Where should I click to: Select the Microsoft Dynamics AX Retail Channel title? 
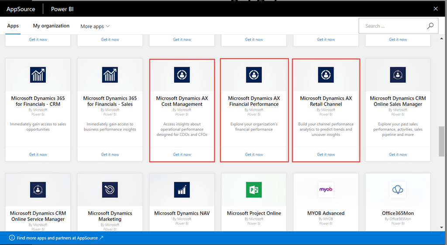[x=326, y=101]
